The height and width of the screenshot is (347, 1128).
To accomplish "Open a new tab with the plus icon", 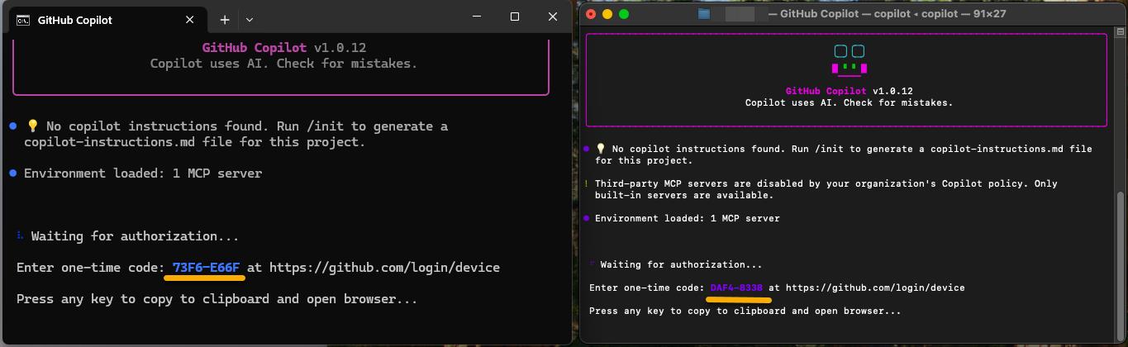I will [x=225, y=20].
